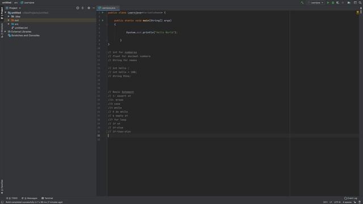Image resolution: width=363 pixels, height=204 pixels.
Task: Click the UTF-8 encoding widget
Action: [x=337, y=202]
